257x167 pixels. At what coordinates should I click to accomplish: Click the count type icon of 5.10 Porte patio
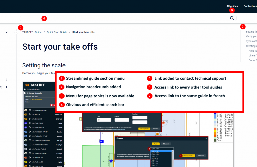[30, 127]
